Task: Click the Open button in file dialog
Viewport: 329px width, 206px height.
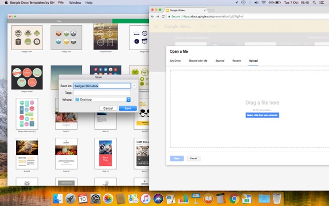Action: (177, 158)
